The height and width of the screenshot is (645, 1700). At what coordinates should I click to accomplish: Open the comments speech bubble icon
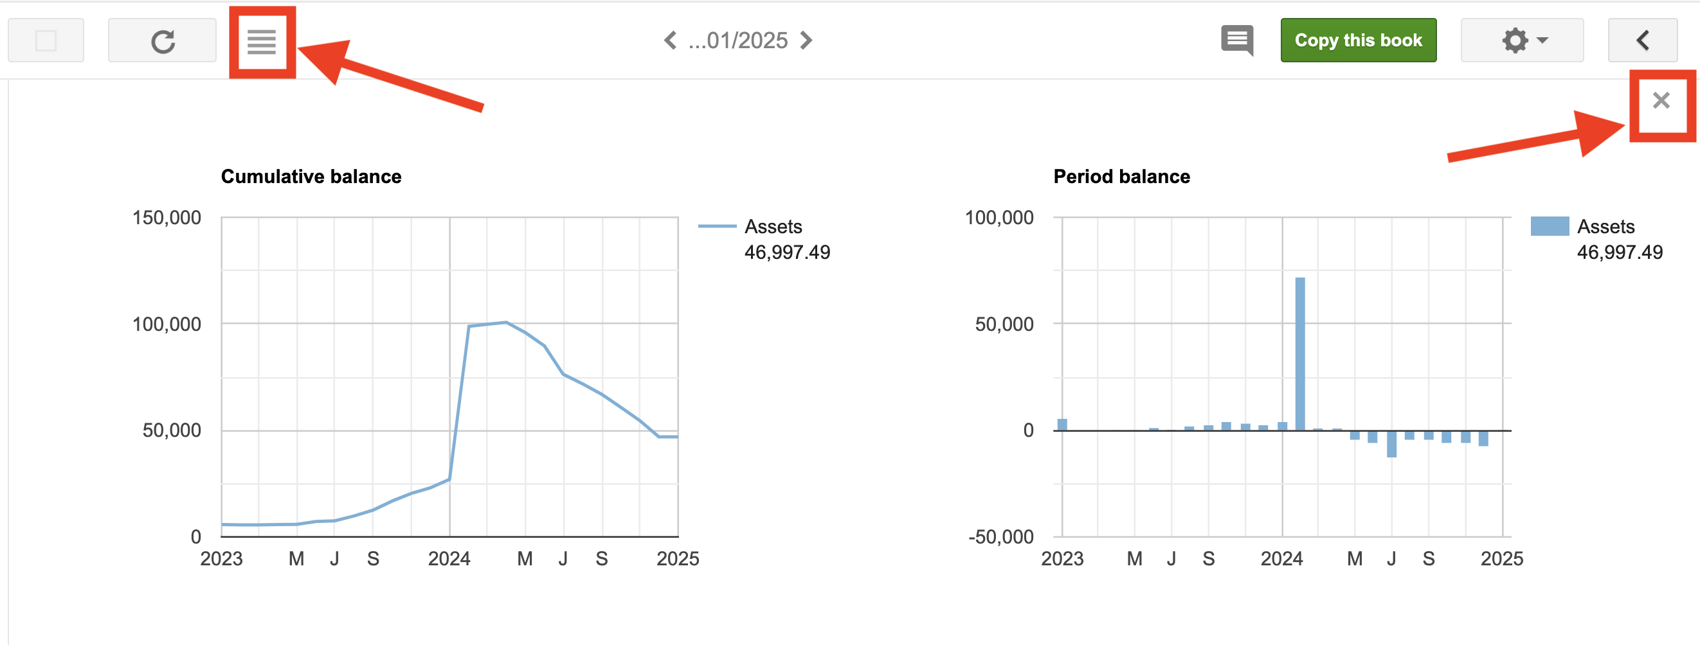pyautogui.click(x=1236, y=41)
